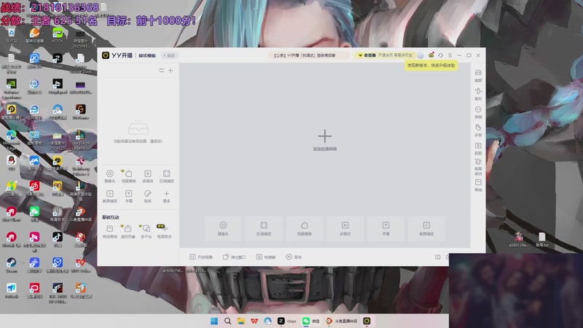Open 美颜 beauty panel in right sidebar
This screenshot has width=583, height=328.
[x=478, y=76]
